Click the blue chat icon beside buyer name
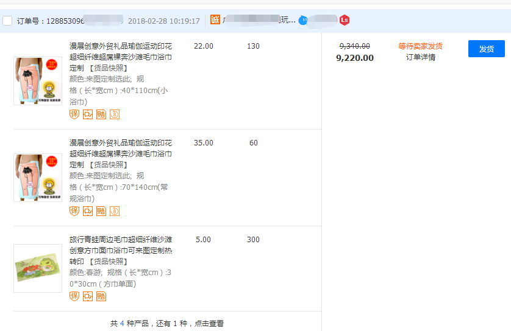 [x=303, y=21]
